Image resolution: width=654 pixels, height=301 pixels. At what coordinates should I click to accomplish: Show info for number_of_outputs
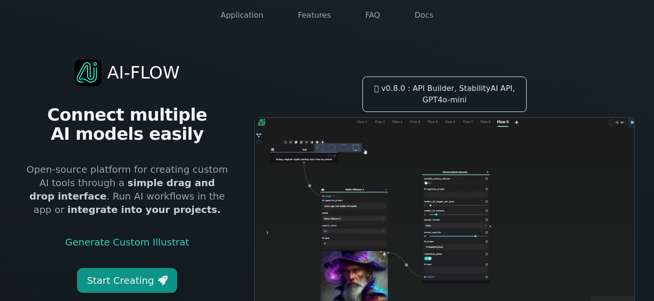click(486, 211)
